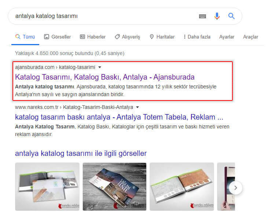
Task: Open the Katalog Tasarımı Ajansburada result link
Action: pos(105,77)
